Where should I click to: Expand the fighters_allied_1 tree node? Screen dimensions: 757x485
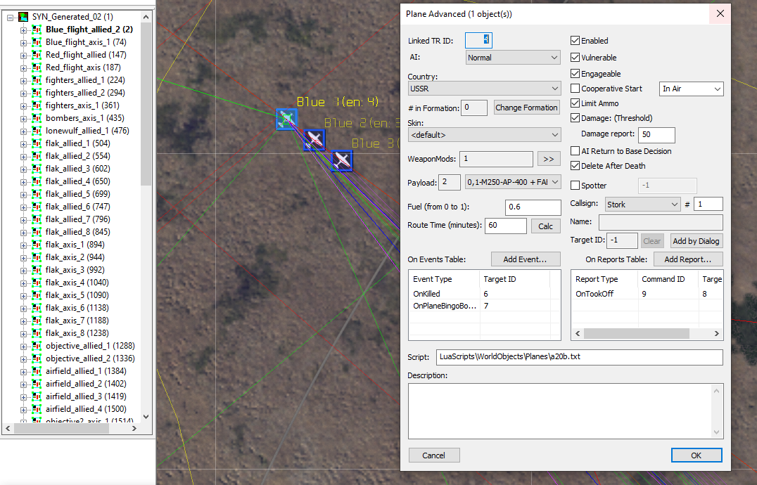tap(23, 81)
